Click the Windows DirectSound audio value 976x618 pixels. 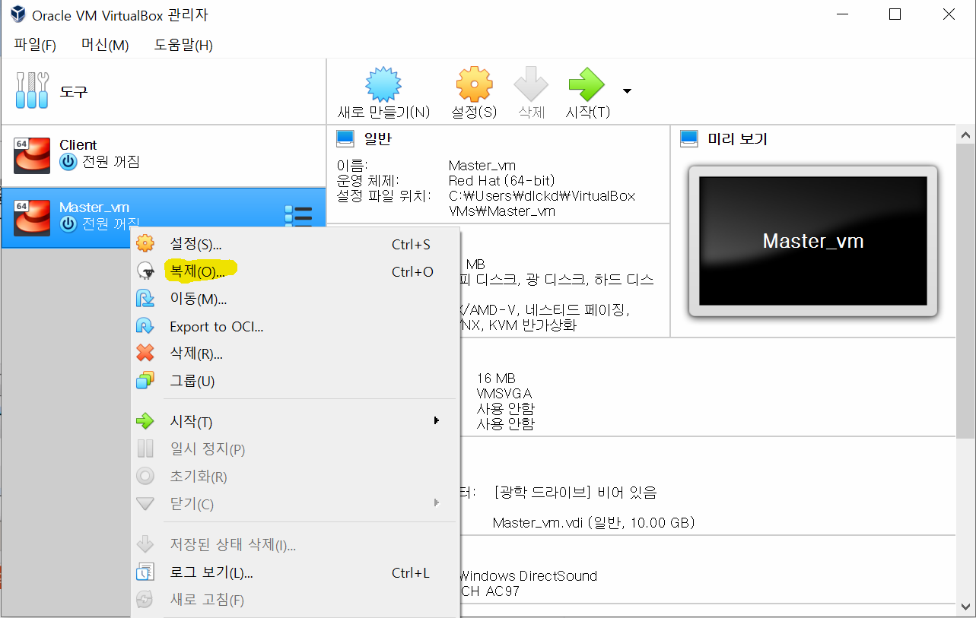528,575
